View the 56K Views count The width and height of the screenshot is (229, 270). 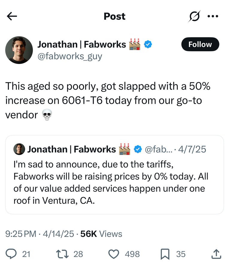pyautogui.click(x=101, y=234)
